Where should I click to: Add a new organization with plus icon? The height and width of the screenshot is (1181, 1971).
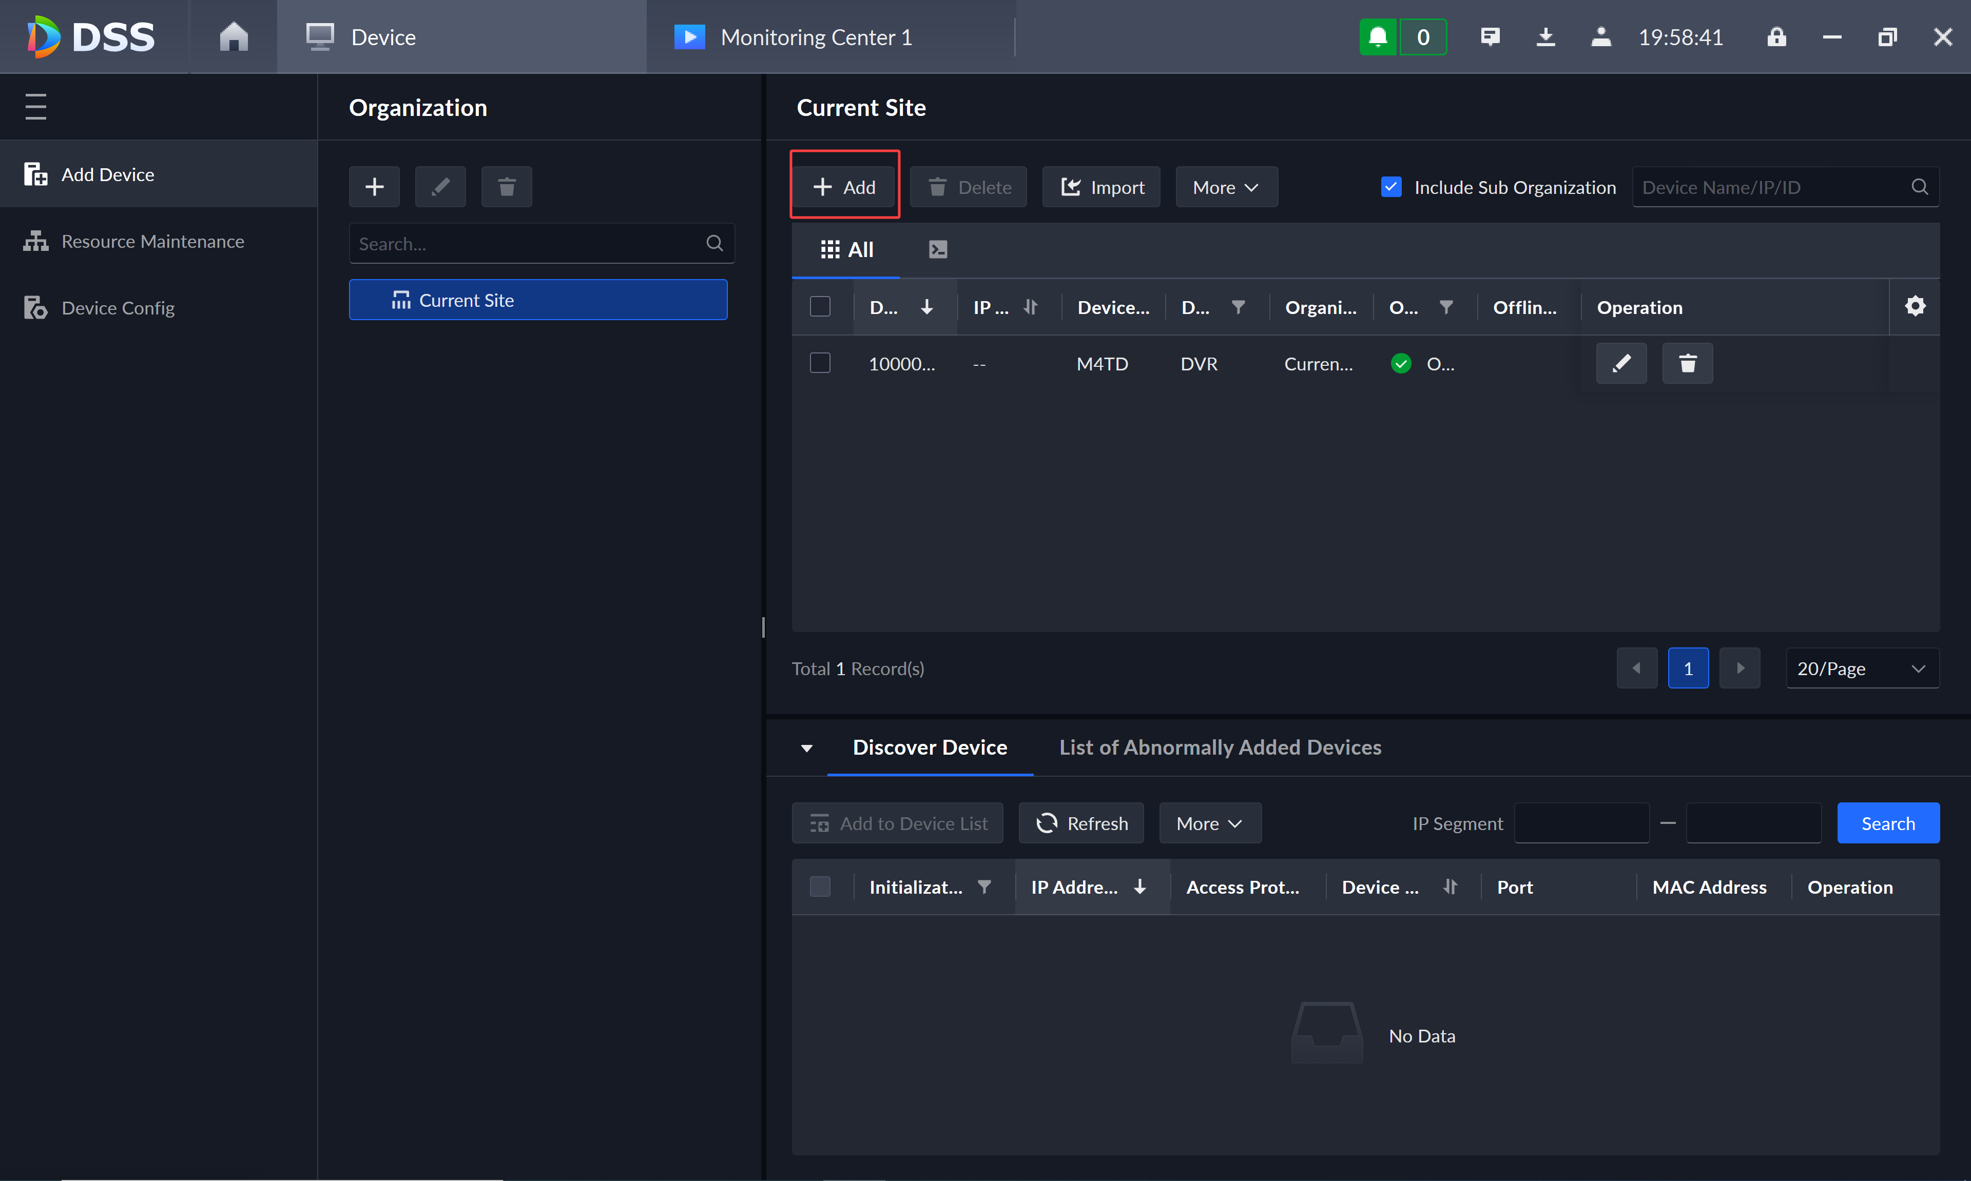[x=374, y=187]
